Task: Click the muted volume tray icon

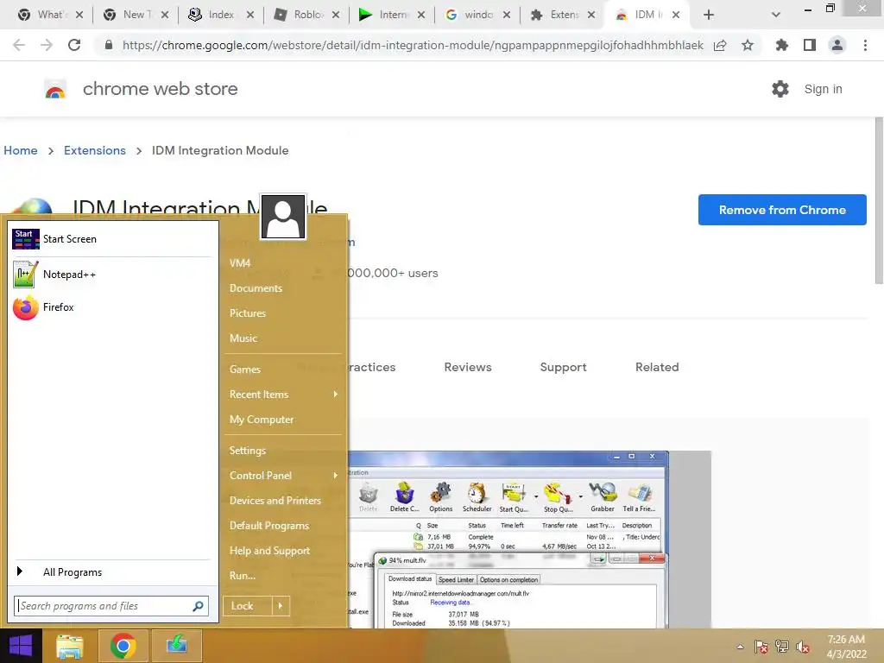Action: coord(803,647)
